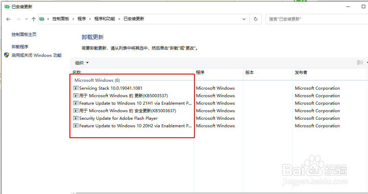The height and width of the screenshot is (194, 368).
Task: Click 已安装更新 breadcrumb segment
Action: [134, 19]
